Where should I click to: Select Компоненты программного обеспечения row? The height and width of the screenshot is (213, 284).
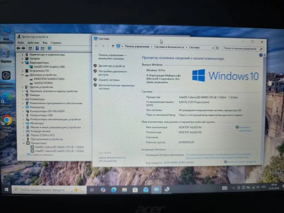pyautogui.click(x=56, y=103)
